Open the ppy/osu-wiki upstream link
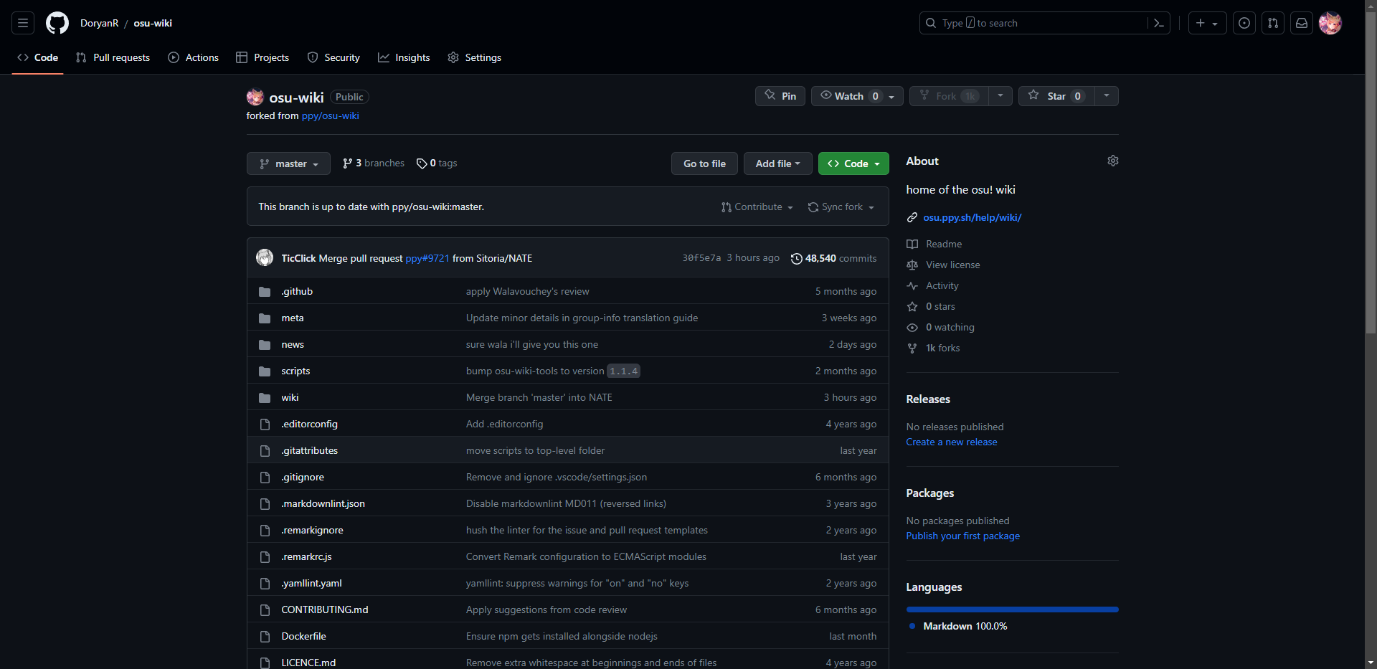Image resolution: width=1377 pixels, height=669 pixels. click(330, 115)
